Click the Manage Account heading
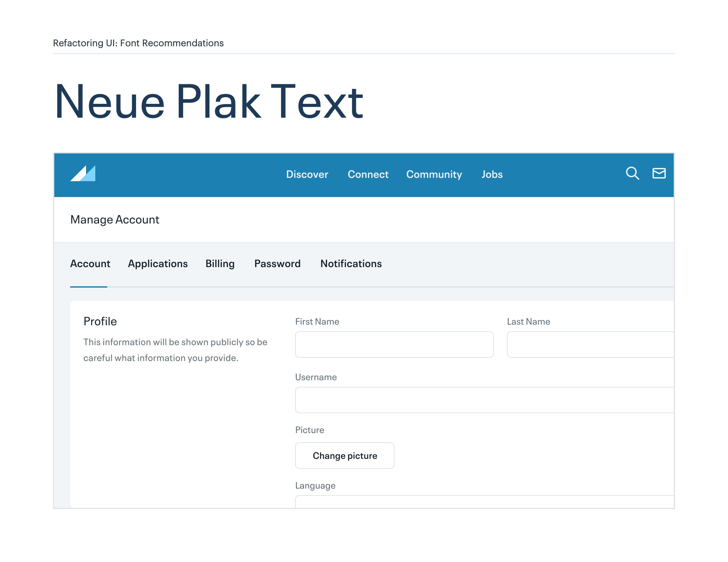728x562 pixels. coord(115,220)
